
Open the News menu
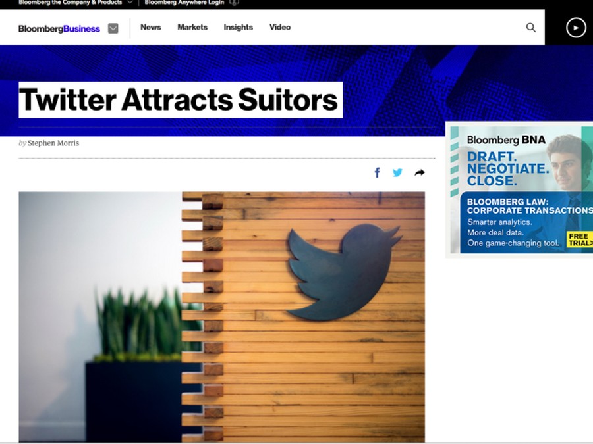tap(150, 27)
